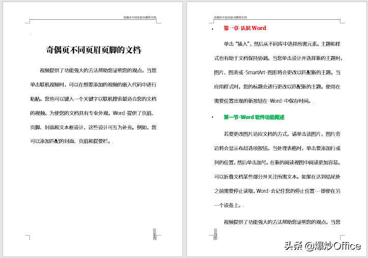Click the line starting '单击联机视频时'
Viewport: 368px width, 258px height.
[x=93, y=84]
